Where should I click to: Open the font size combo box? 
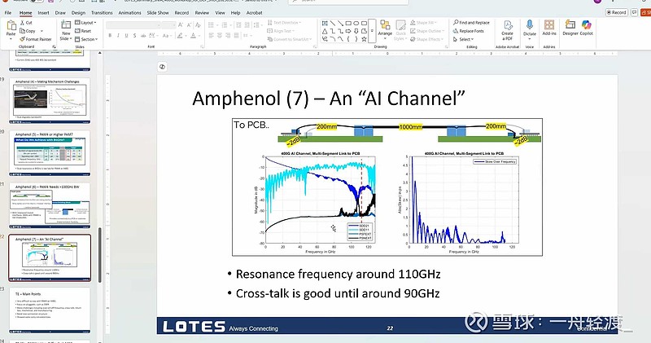click(168, 25)
